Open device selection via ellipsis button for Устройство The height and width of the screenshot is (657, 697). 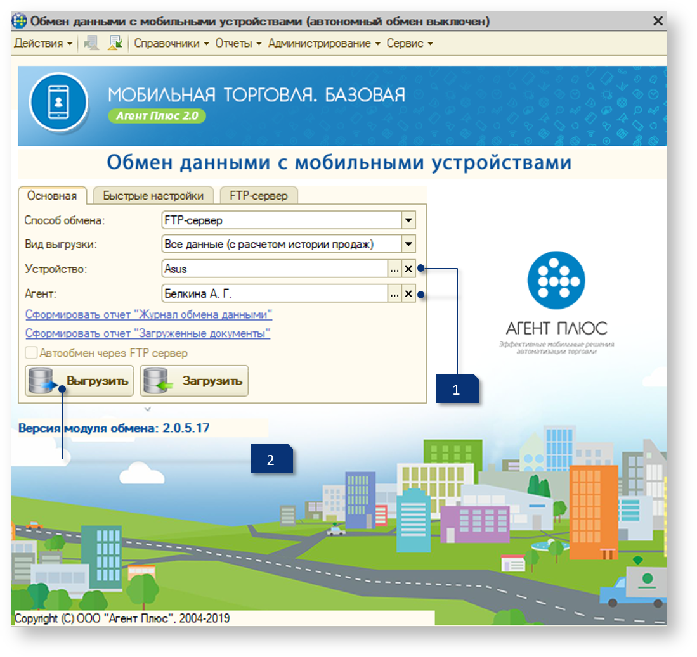coord(394,269)
